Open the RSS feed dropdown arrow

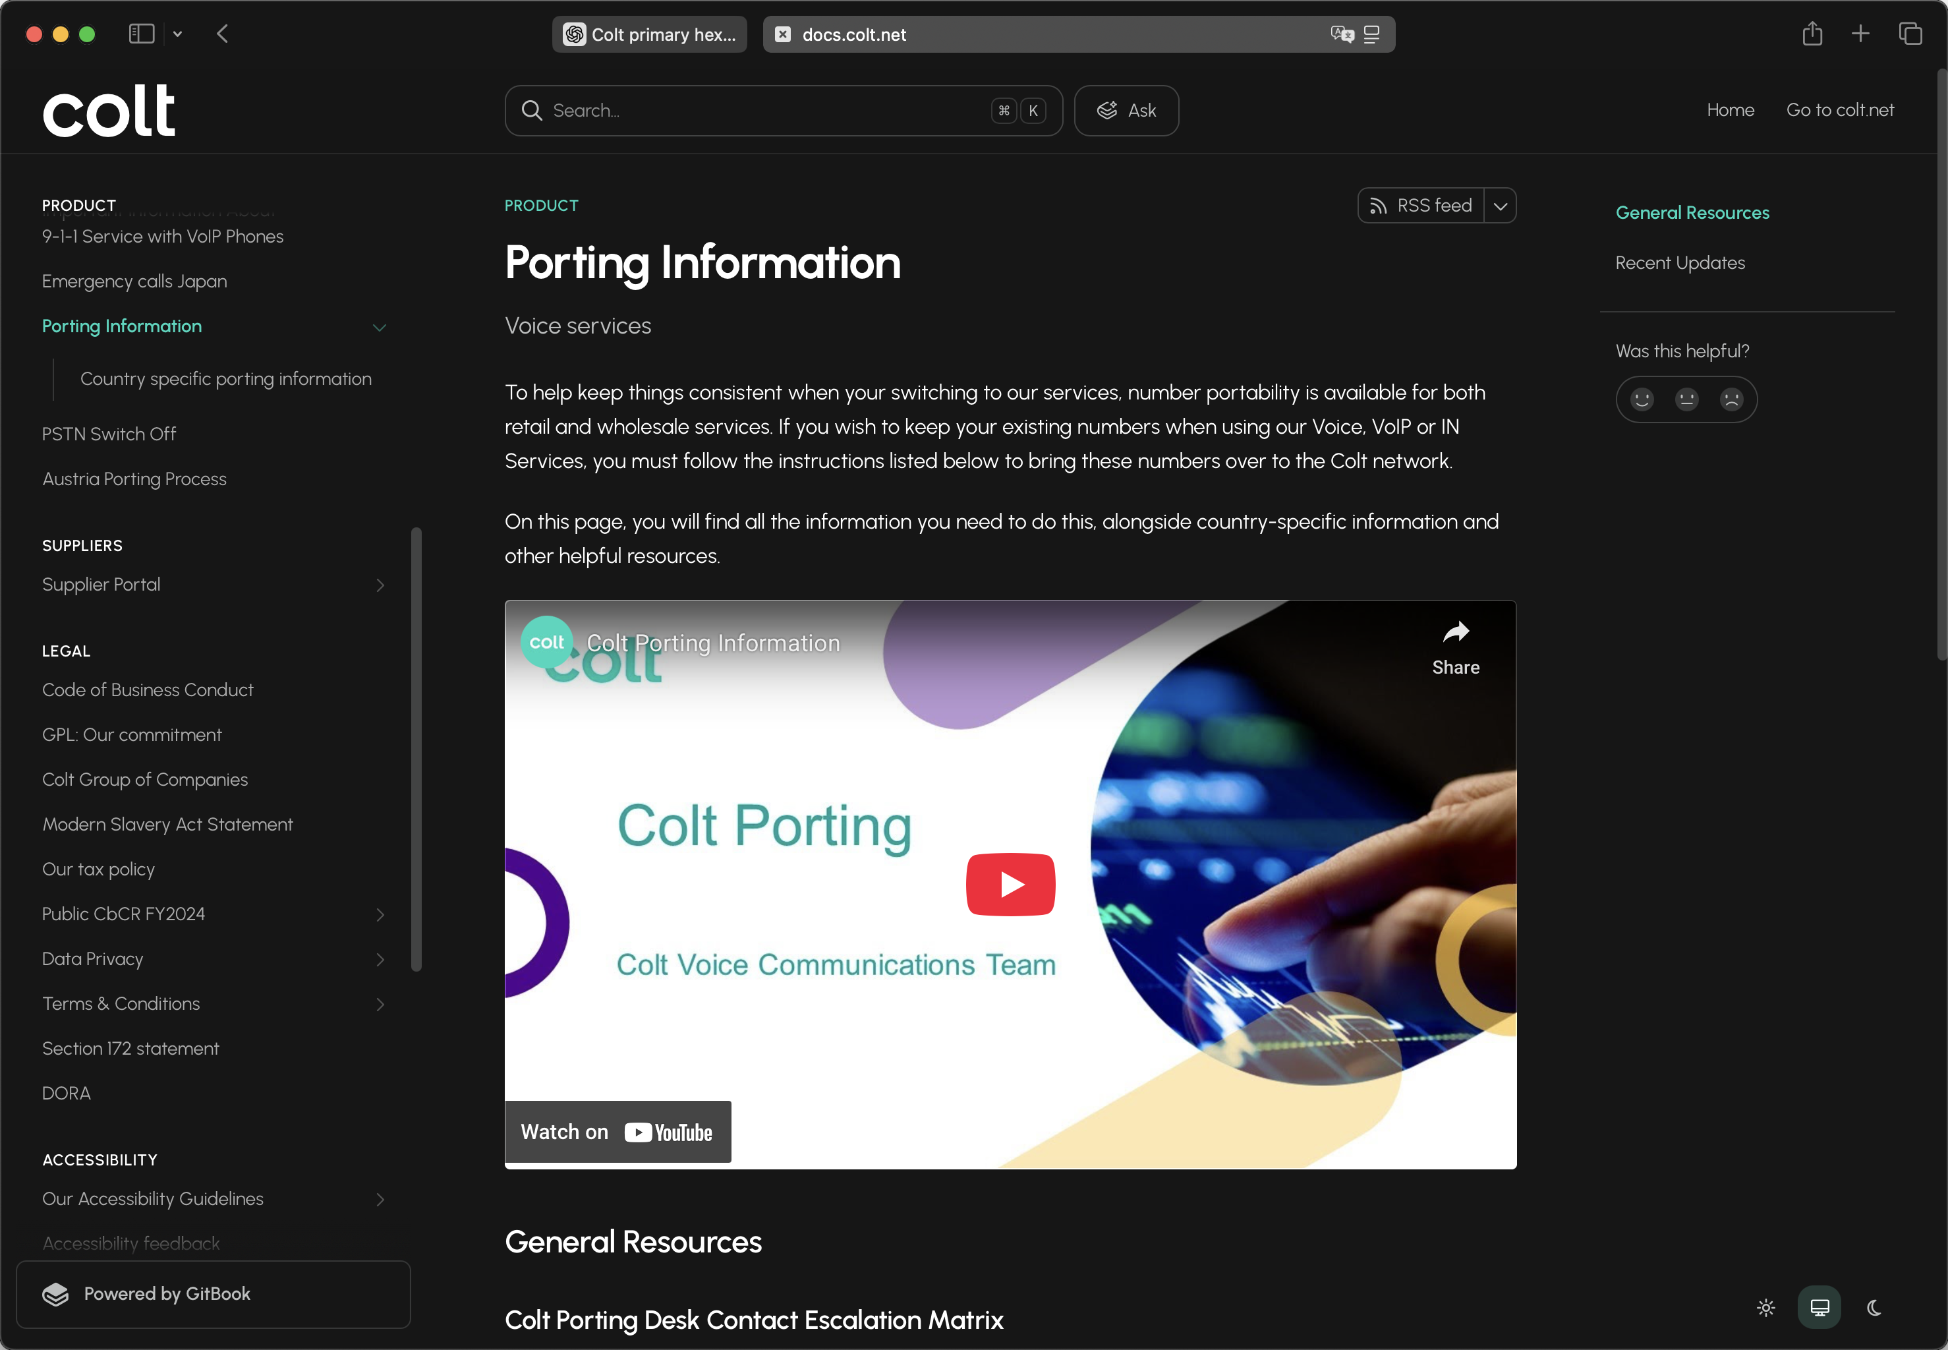[1500, 206]
